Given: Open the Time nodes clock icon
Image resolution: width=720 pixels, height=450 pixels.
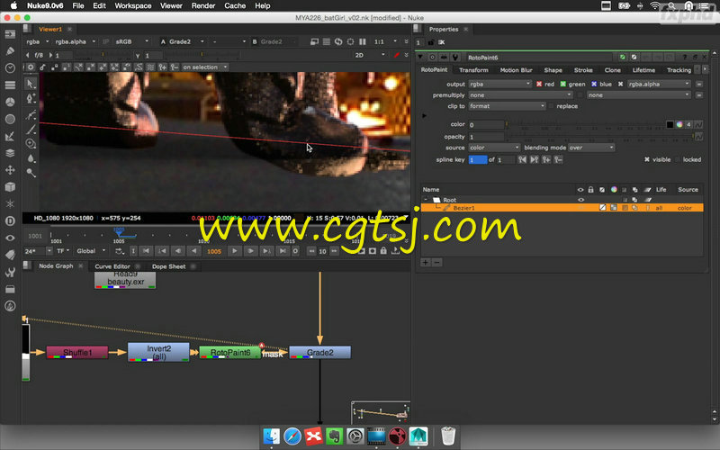Looking at the screenshot, I should (10, 68).
